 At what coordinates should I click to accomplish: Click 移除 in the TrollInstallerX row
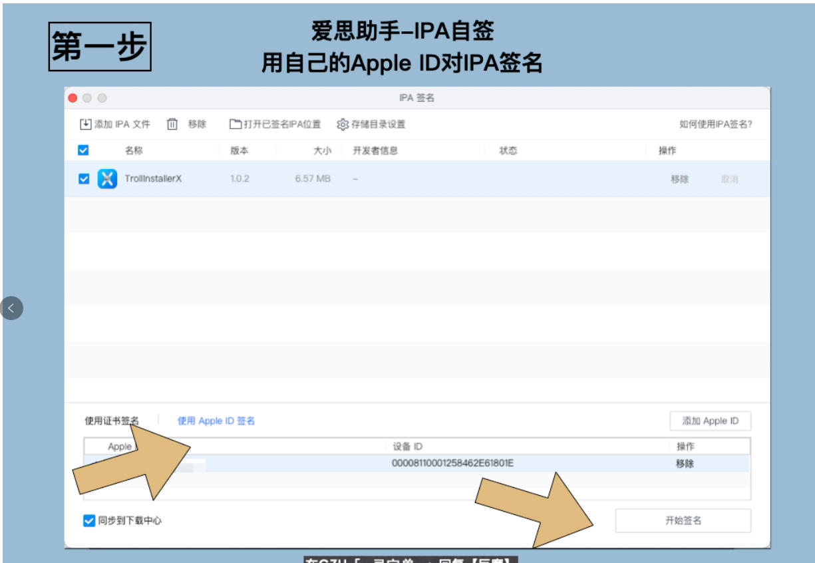pos(680,179)
